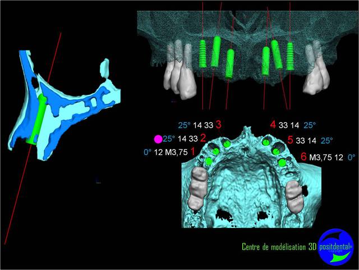Select red implant number 5 label
The width and height of the screenshot is (359, 270).
pos(290,139)
